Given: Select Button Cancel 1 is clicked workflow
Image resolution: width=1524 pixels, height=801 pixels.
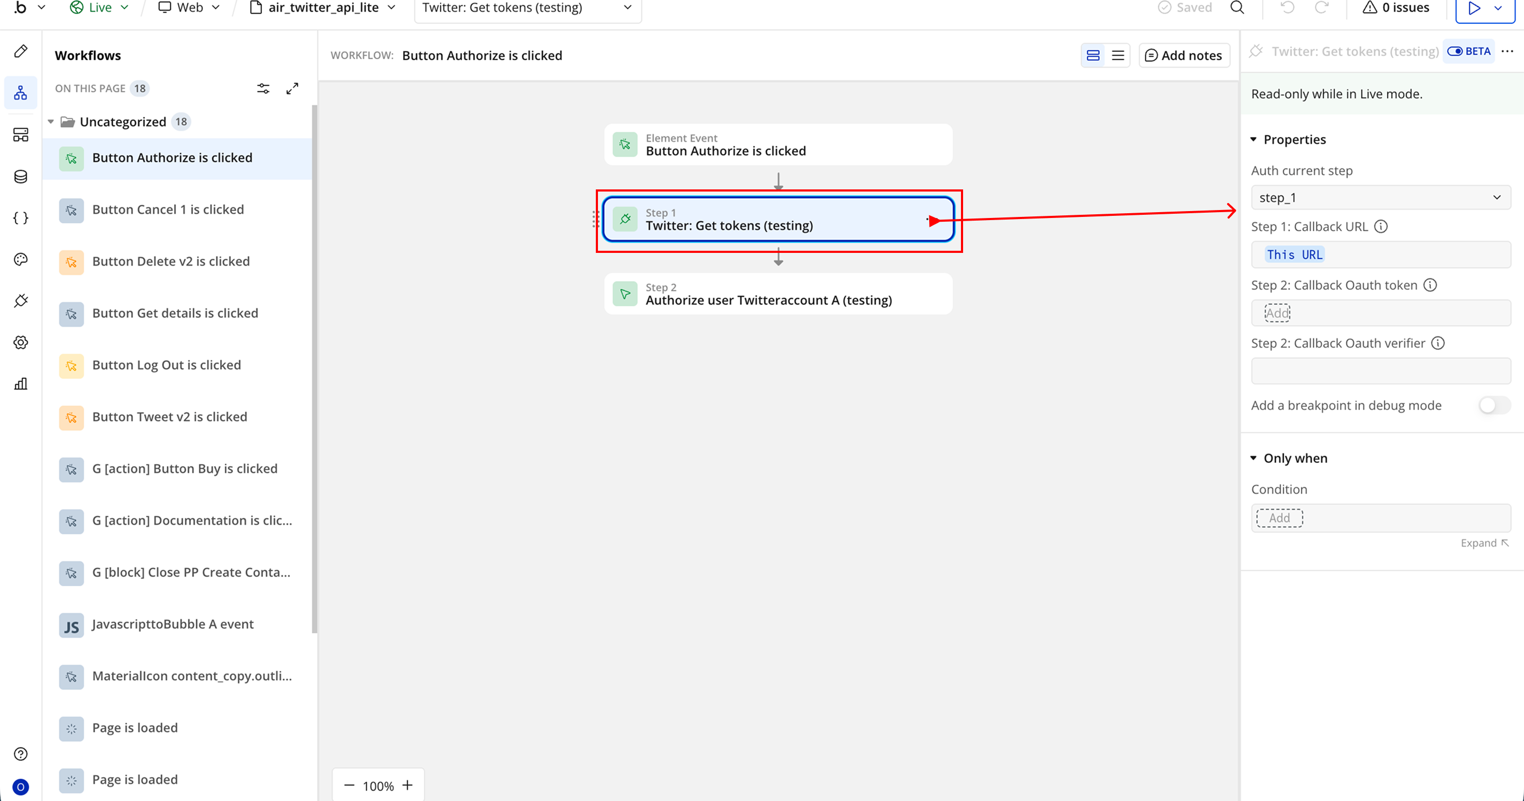Looking at the screenshot, I should pyautogui.click(x=168, y=210).
